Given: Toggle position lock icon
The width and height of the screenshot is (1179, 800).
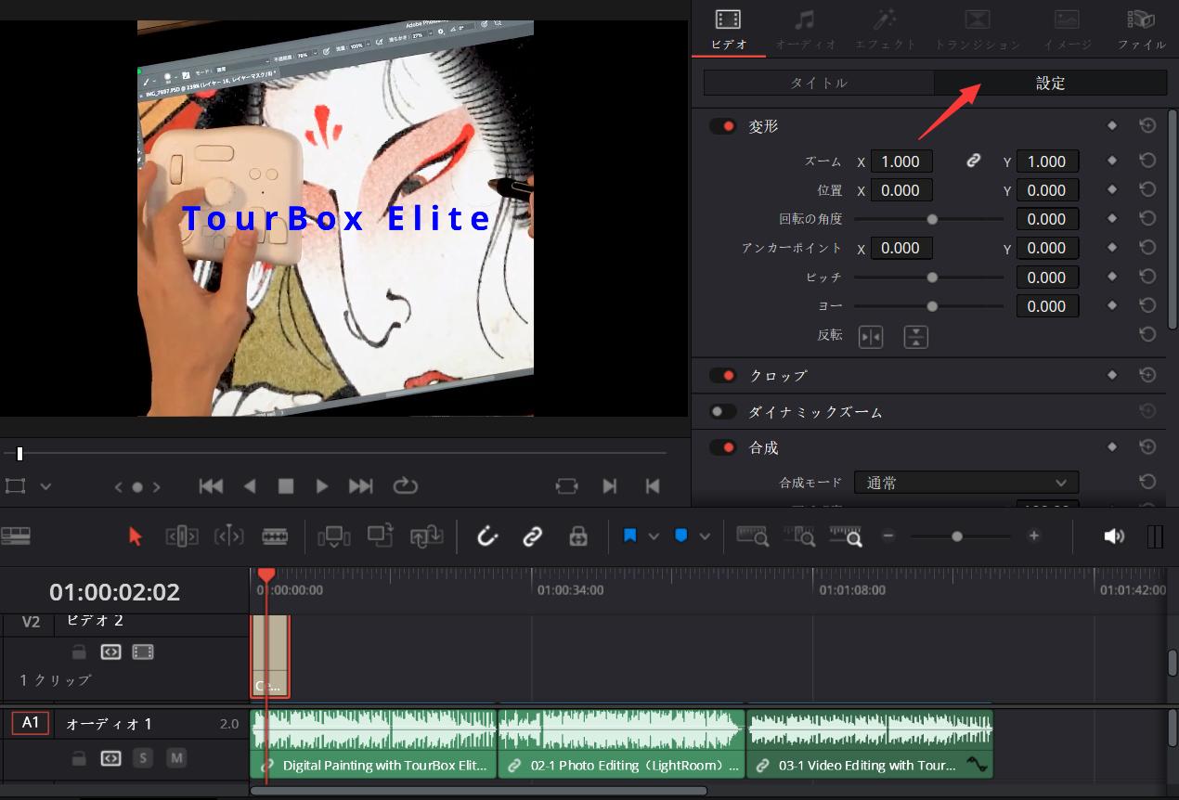Looking at the screenshot, I should click(x=578, y=536).
